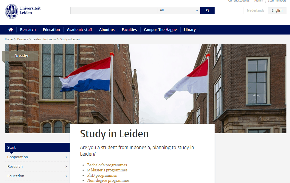Focus the search text field

(114, 10)
